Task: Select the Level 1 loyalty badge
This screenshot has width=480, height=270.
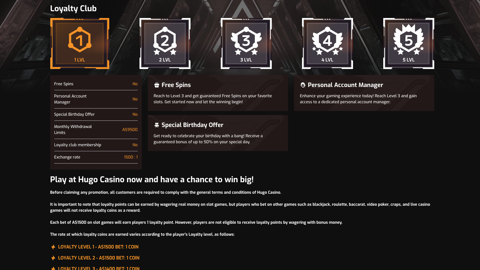Action: point(79,43)
